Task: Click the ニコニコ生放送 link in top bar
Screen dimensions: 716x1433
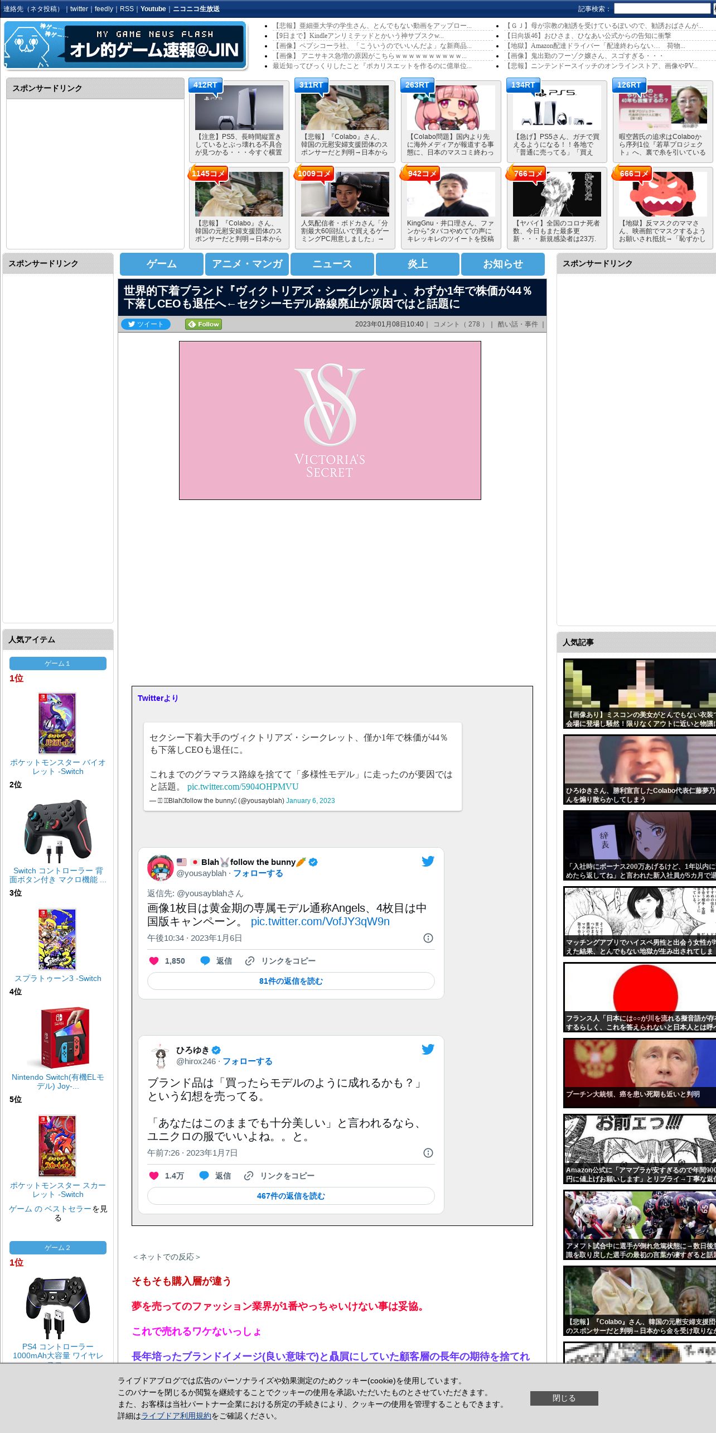Action: tap(196, 9)
